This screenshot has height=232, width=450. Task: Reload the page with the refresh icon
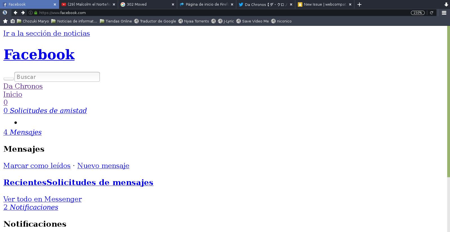(431, 13)
